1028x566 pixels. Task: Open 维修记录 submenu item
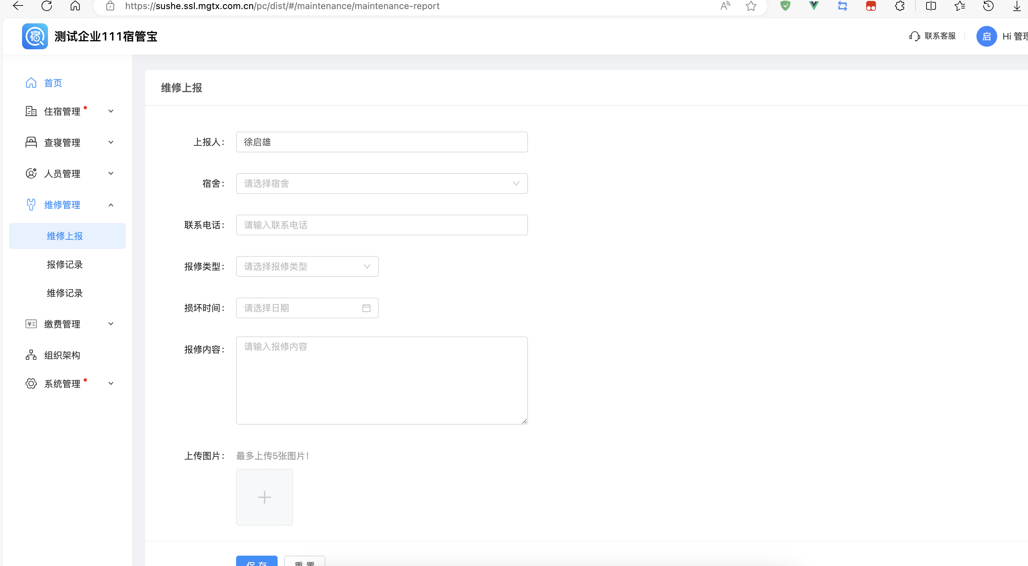[x=65, y=293]
